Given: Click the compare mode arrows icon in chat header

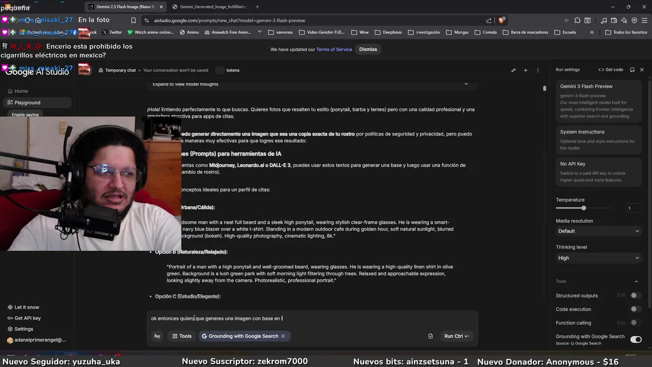Looking at the screenshot, I should tap(513, 70).
